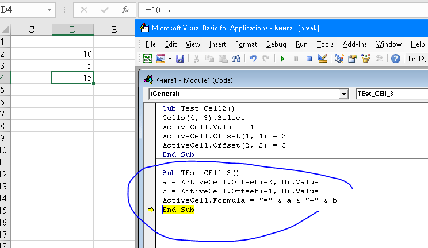Open the Debug menu

coord(276,44)
